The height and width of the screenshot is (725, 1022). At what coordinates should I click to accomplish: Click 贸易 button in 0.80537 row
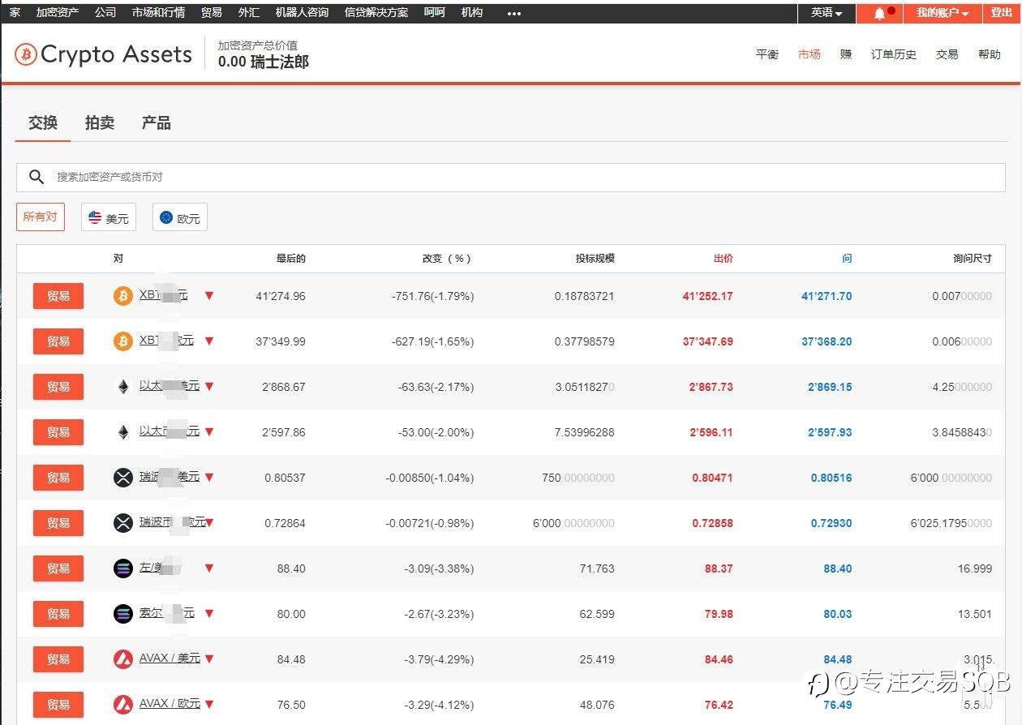coord(58,478)
